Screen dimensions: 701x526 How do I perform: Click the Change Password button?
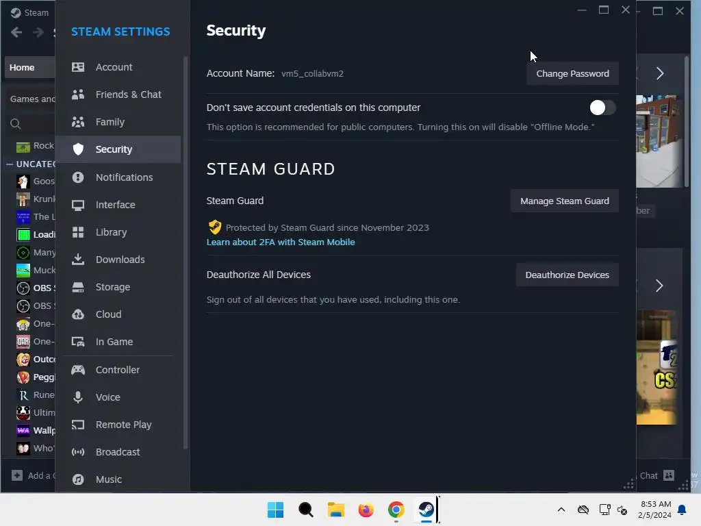coord(573,73)
